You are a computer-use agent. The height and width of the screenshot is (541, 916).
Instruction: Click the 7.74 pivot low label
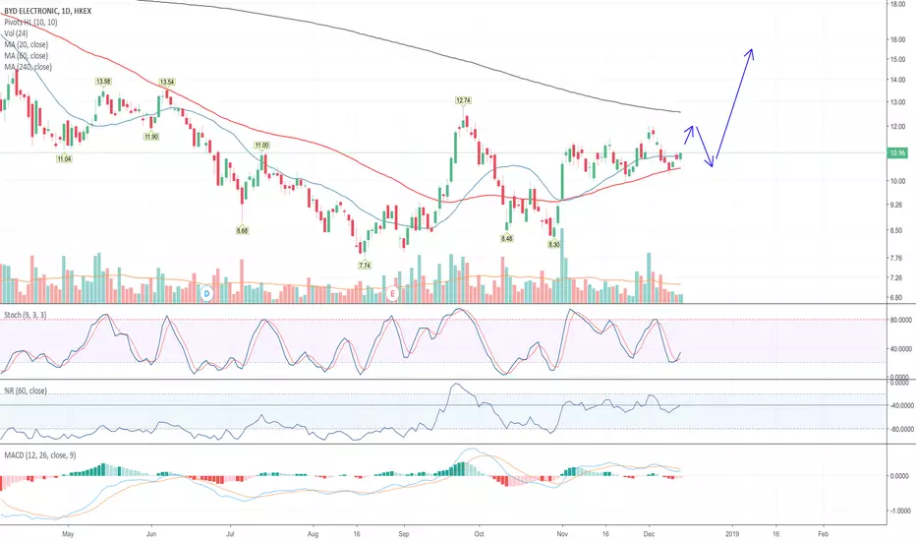click(x=365, y=265)
